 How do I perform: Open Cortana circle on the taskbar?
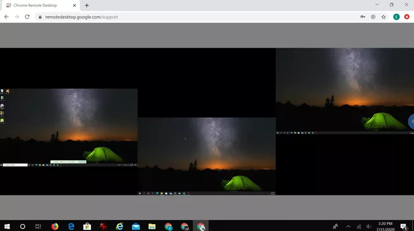23,227
